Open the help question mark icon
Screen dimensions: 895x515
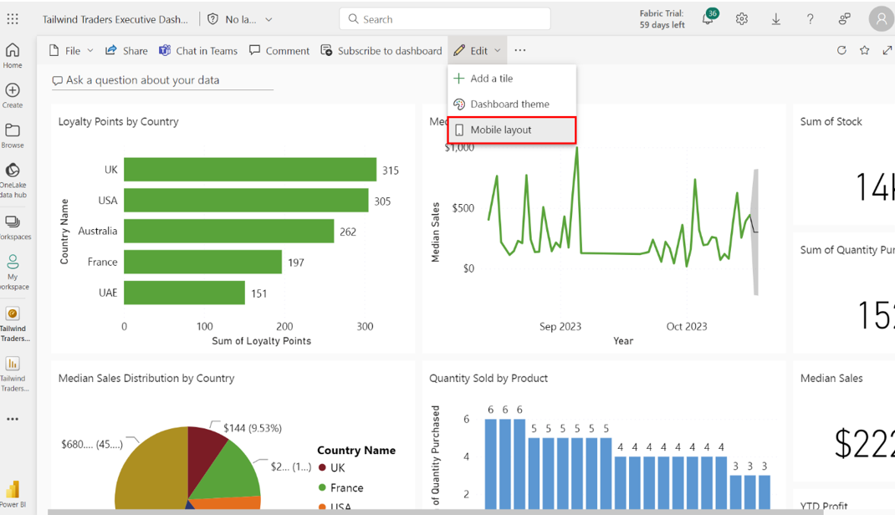[810, 19]
